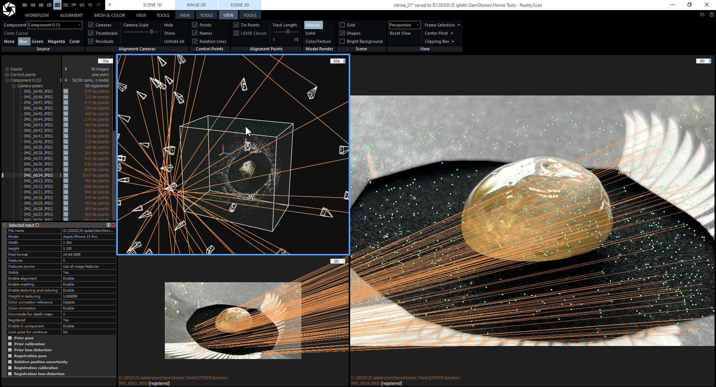The height and width of the screenshot is (387, 716).
Task: Choose the Green color cursor
Action: click(x=37, y=41)
